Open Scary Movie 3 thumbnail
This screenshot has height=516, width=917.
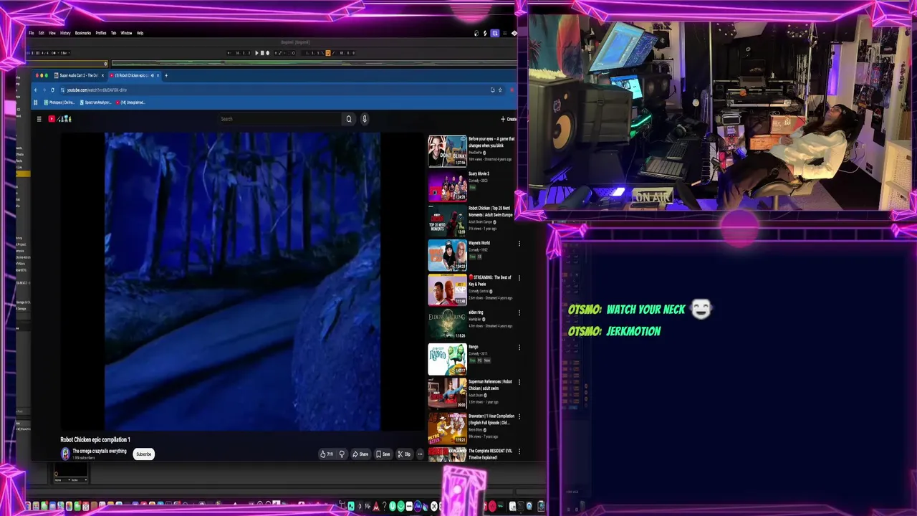pos(447,186)
